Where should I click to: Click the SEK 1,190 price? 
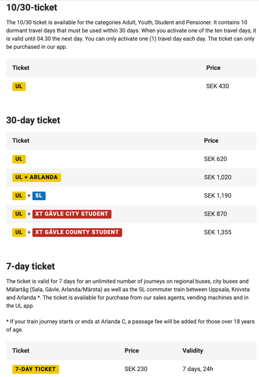(x=218, y=195)
